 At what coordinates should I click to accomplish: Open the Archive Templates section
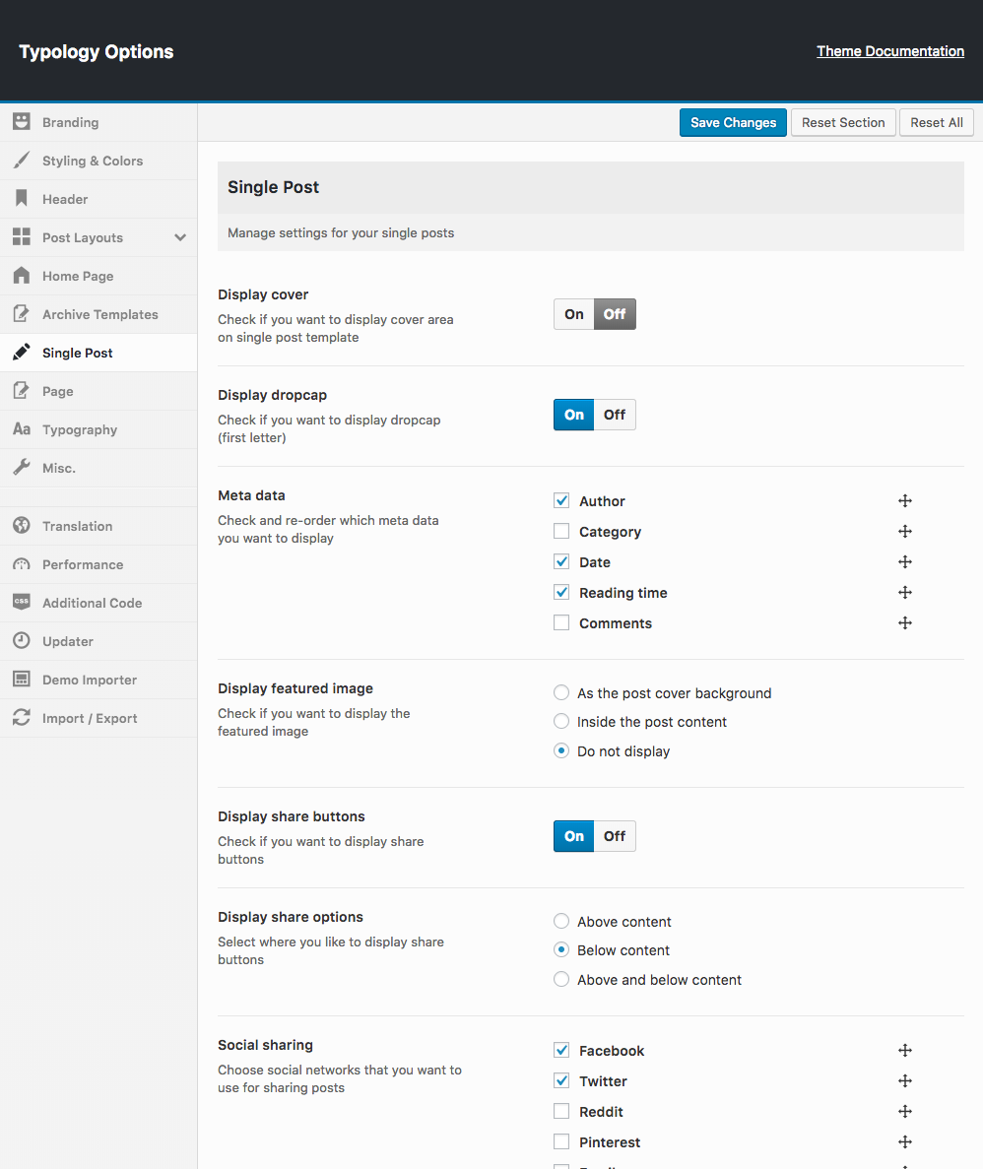99,314
